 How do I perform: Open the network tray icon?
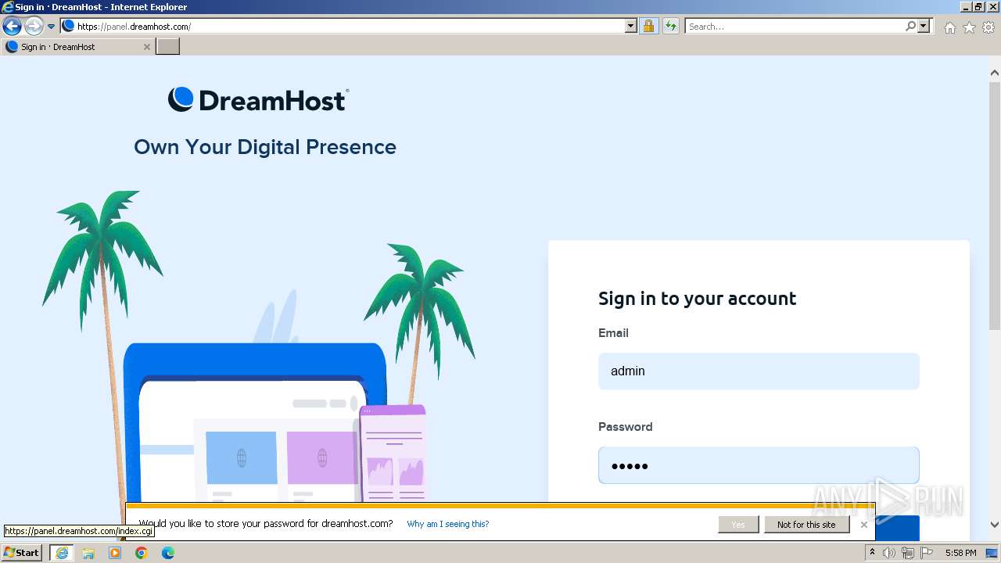908,553
